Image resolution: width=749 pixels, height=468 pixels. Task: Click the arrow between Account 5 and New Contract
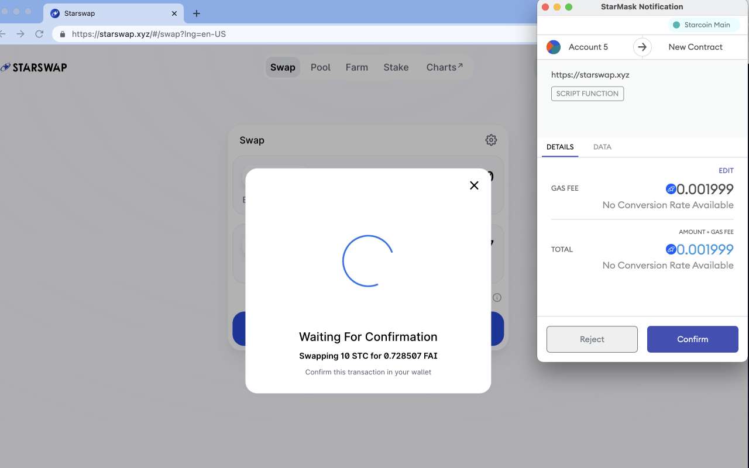point(642,47)
